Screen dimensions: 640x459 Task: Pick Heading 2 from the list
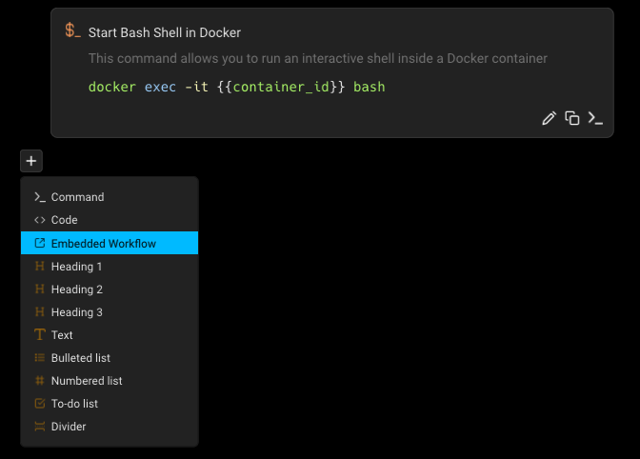[76, 289]
